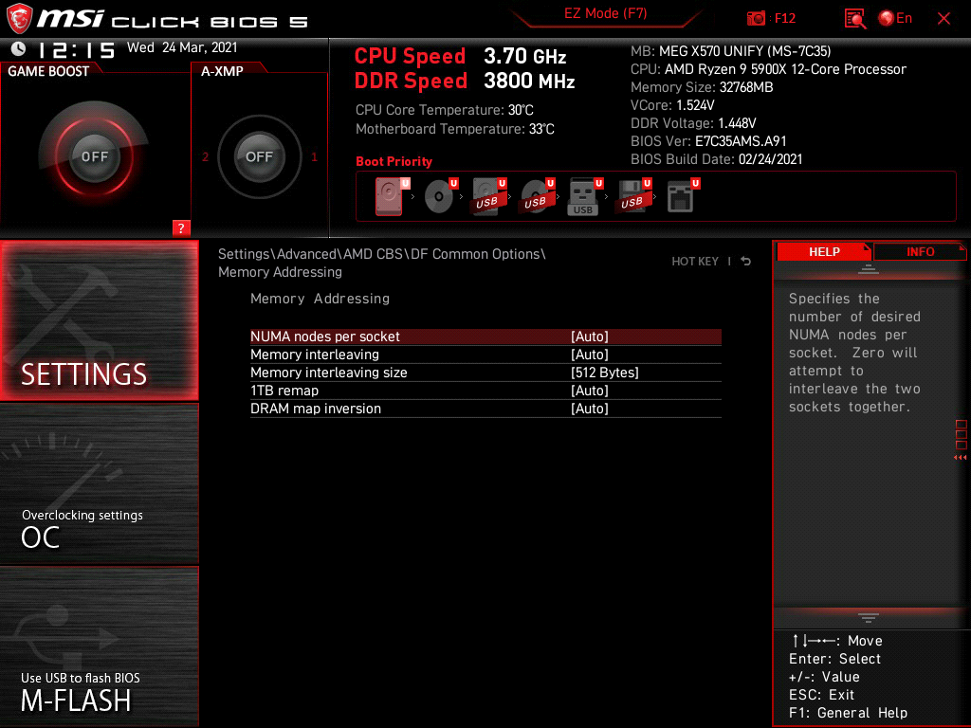Open DRAM map inversion Auto value
The height and width of the screenshot is (728, 971).
[590, 409]
